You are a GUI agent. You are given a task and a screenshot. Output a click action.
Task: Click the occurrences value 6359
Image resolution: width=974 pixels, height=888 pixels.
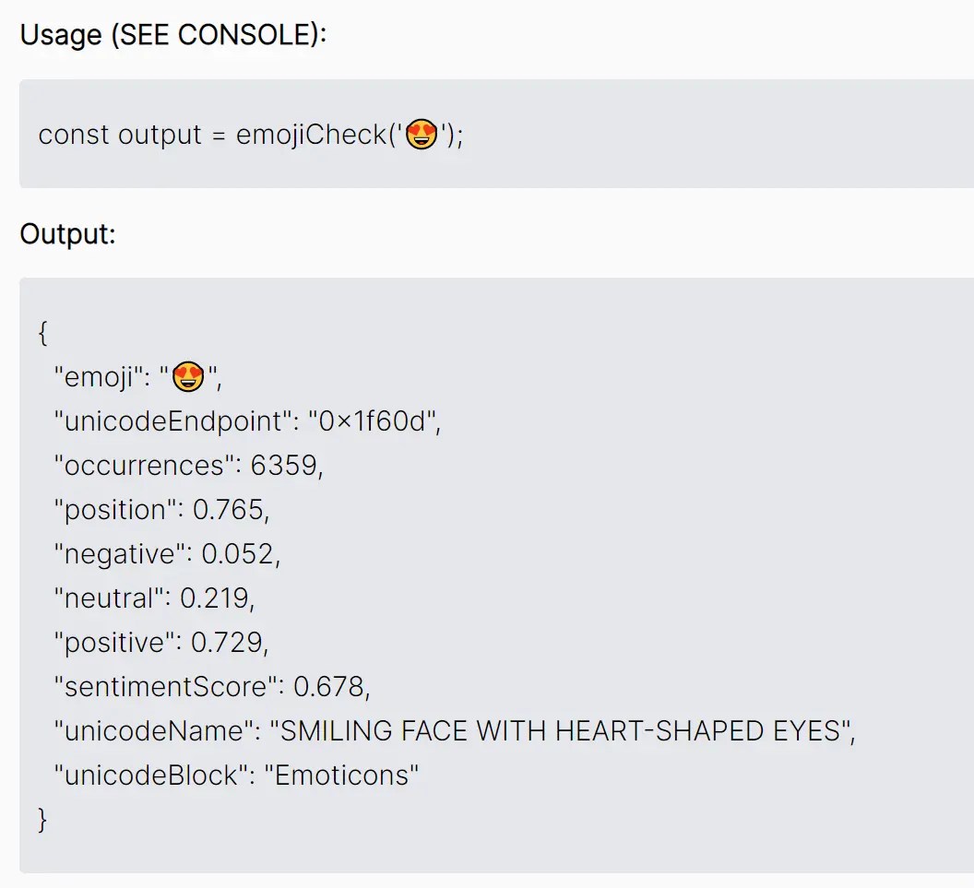coord(284,466)
